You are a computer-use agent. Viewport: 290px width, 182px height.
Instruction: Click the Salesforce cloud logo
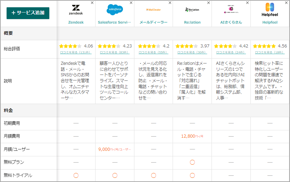pyautogui.click(x=115, y=9)
